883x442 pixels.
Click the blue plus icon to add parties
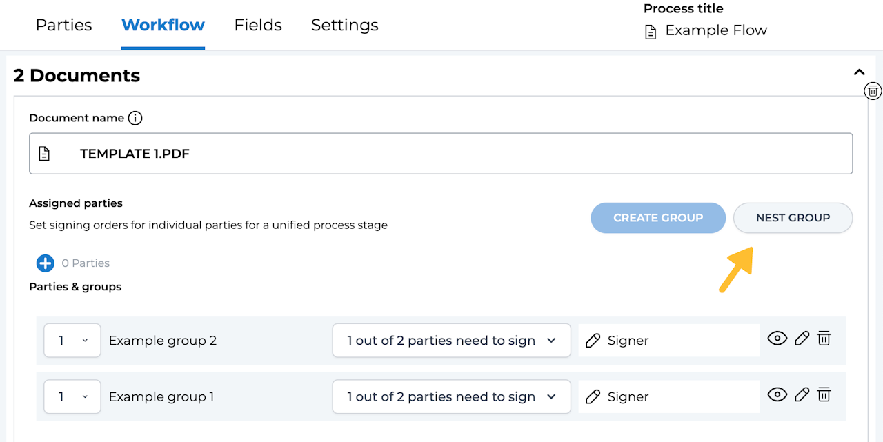point(45,263)
